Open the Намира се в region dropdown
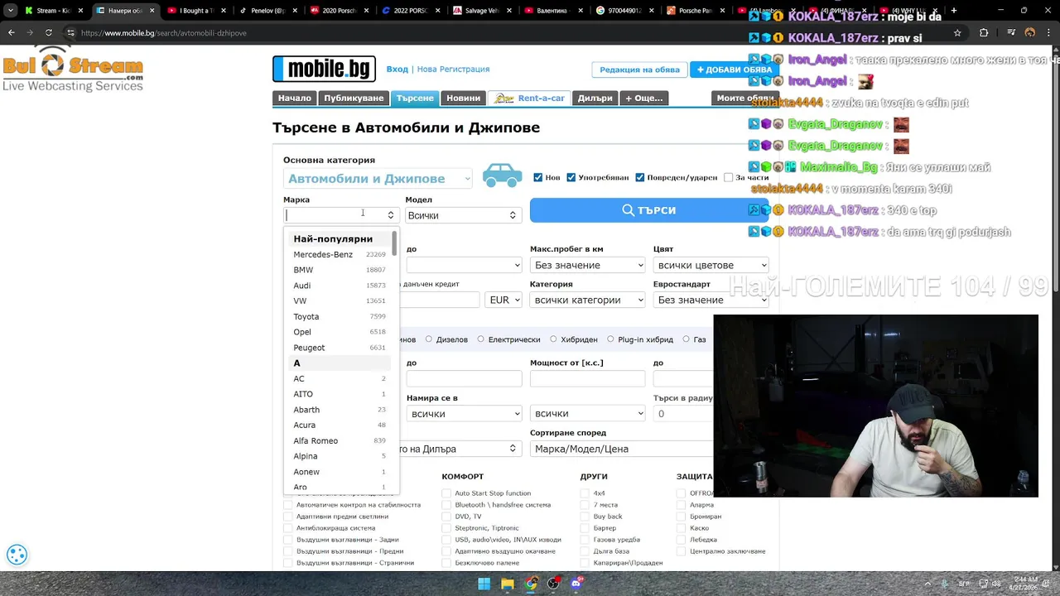1060x596 pixels. pyautogui.click(x=464, y=414)
